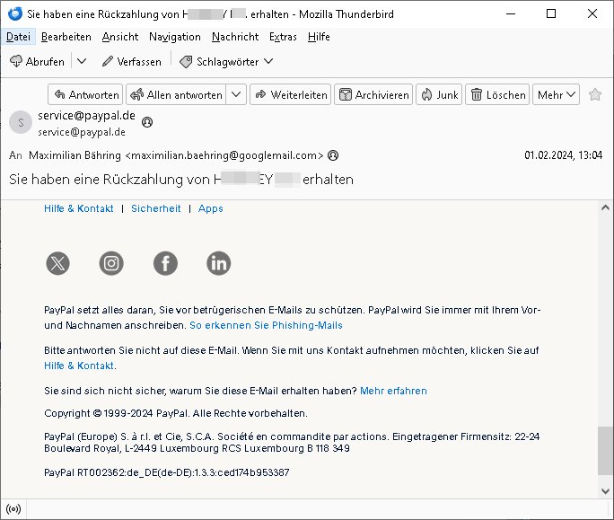This screenshot has width=614, height=520.
Task: Click Hilfe & Kontakt link in paragraph
Action: pos(79,366)
